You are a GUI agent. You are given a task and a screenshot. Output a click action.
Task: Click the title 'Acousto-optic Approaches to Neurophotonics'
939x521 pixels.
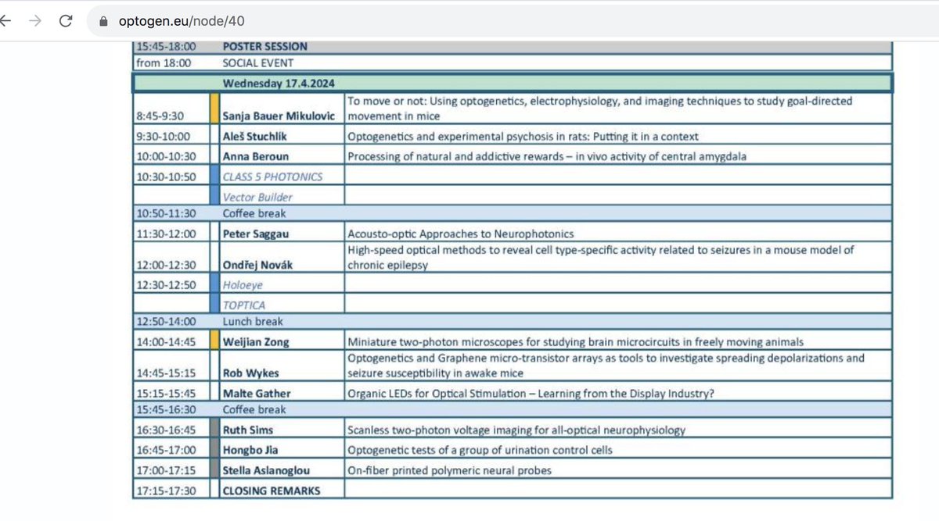point(461,234)
